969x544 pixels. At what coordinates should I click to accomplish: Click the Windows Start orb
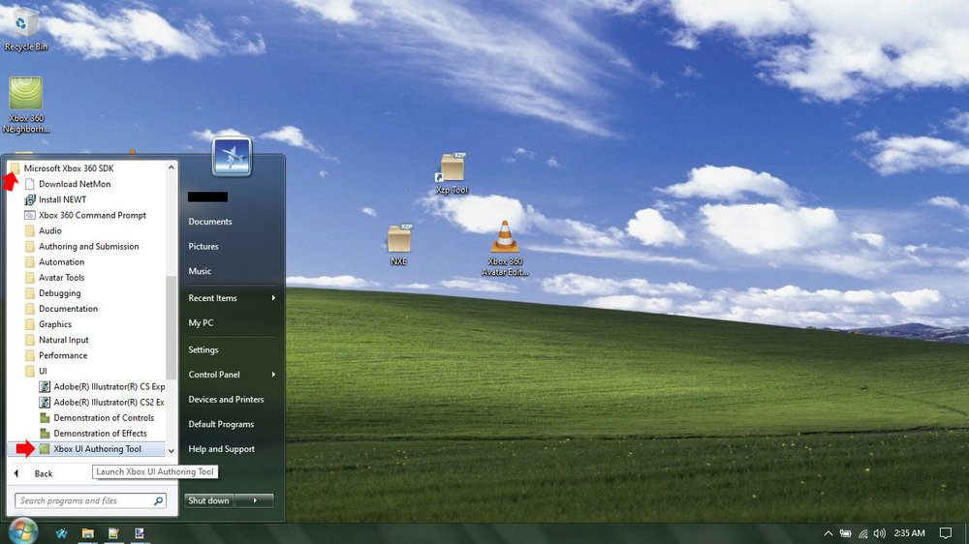[23, 531]
